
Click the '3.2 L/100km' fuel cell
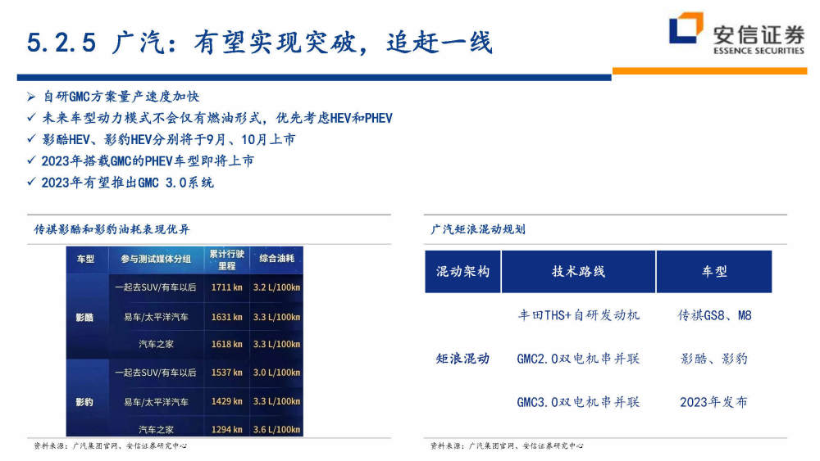pyautogui.click(x=276, y=287)
